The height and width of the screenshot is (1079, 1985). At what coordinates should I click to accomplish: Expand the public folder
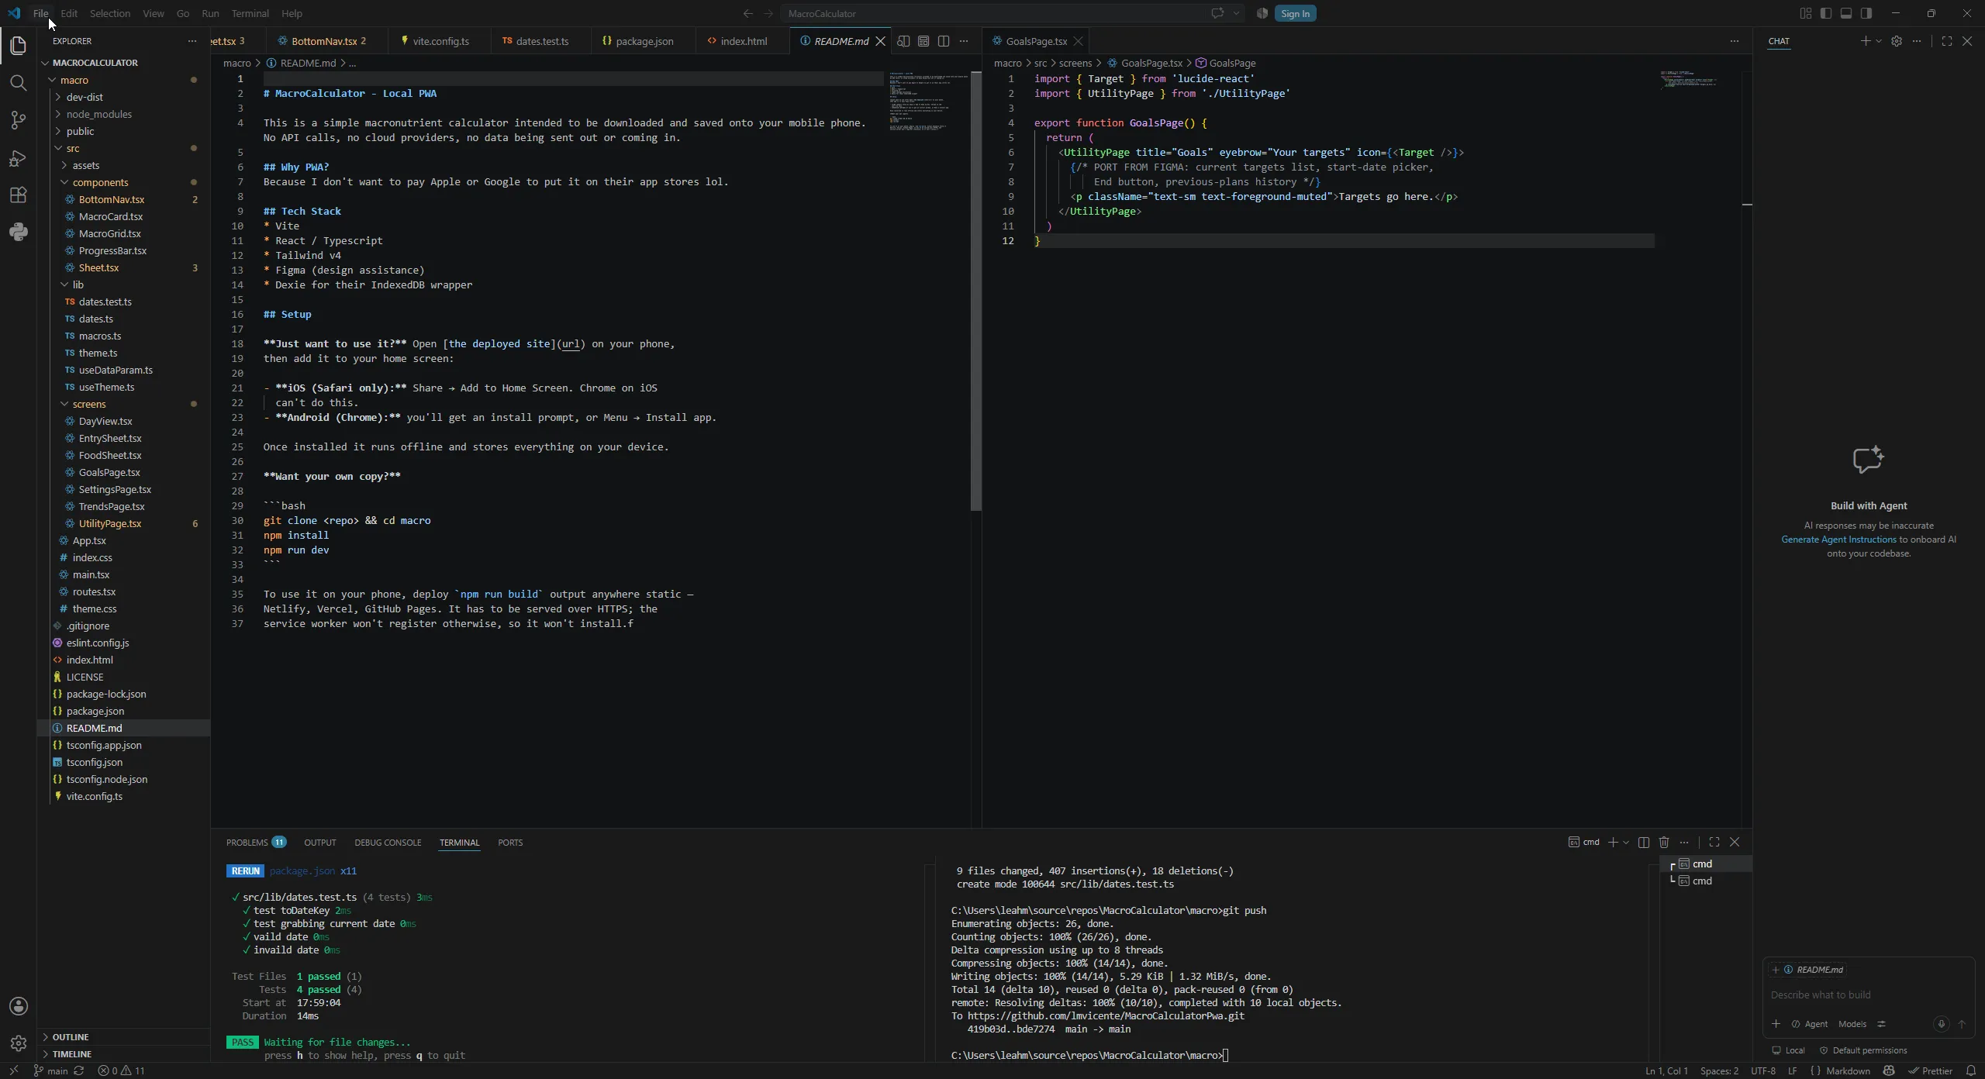pyautogui.click(x=58, y=131)
